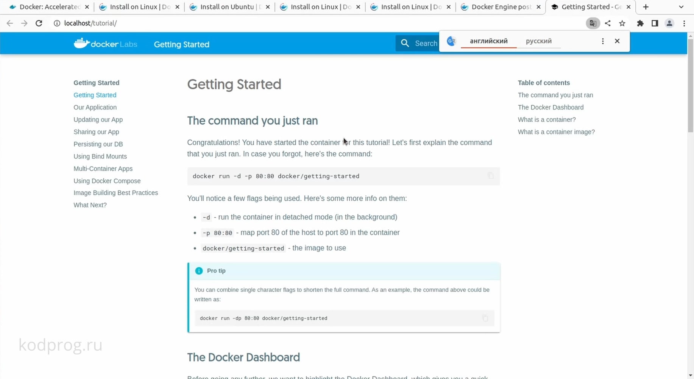Viewport: 694px width, 379px height.
Task: Open the Chrome profile avatar
Action: pos(669,23)
